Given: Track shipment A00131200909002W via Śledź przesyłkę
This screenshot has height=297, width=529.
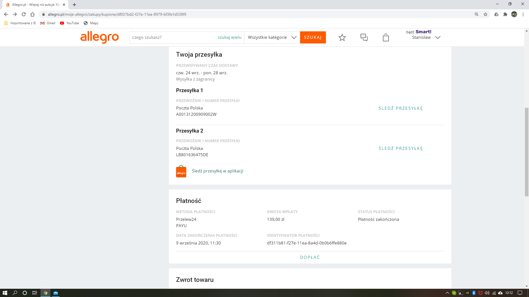Looking at the screenshot, I should (400, 108).
